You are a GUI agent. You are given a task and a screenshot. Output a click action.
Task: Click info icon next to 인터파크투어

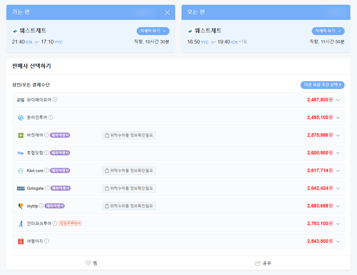[x=55, y=224]
